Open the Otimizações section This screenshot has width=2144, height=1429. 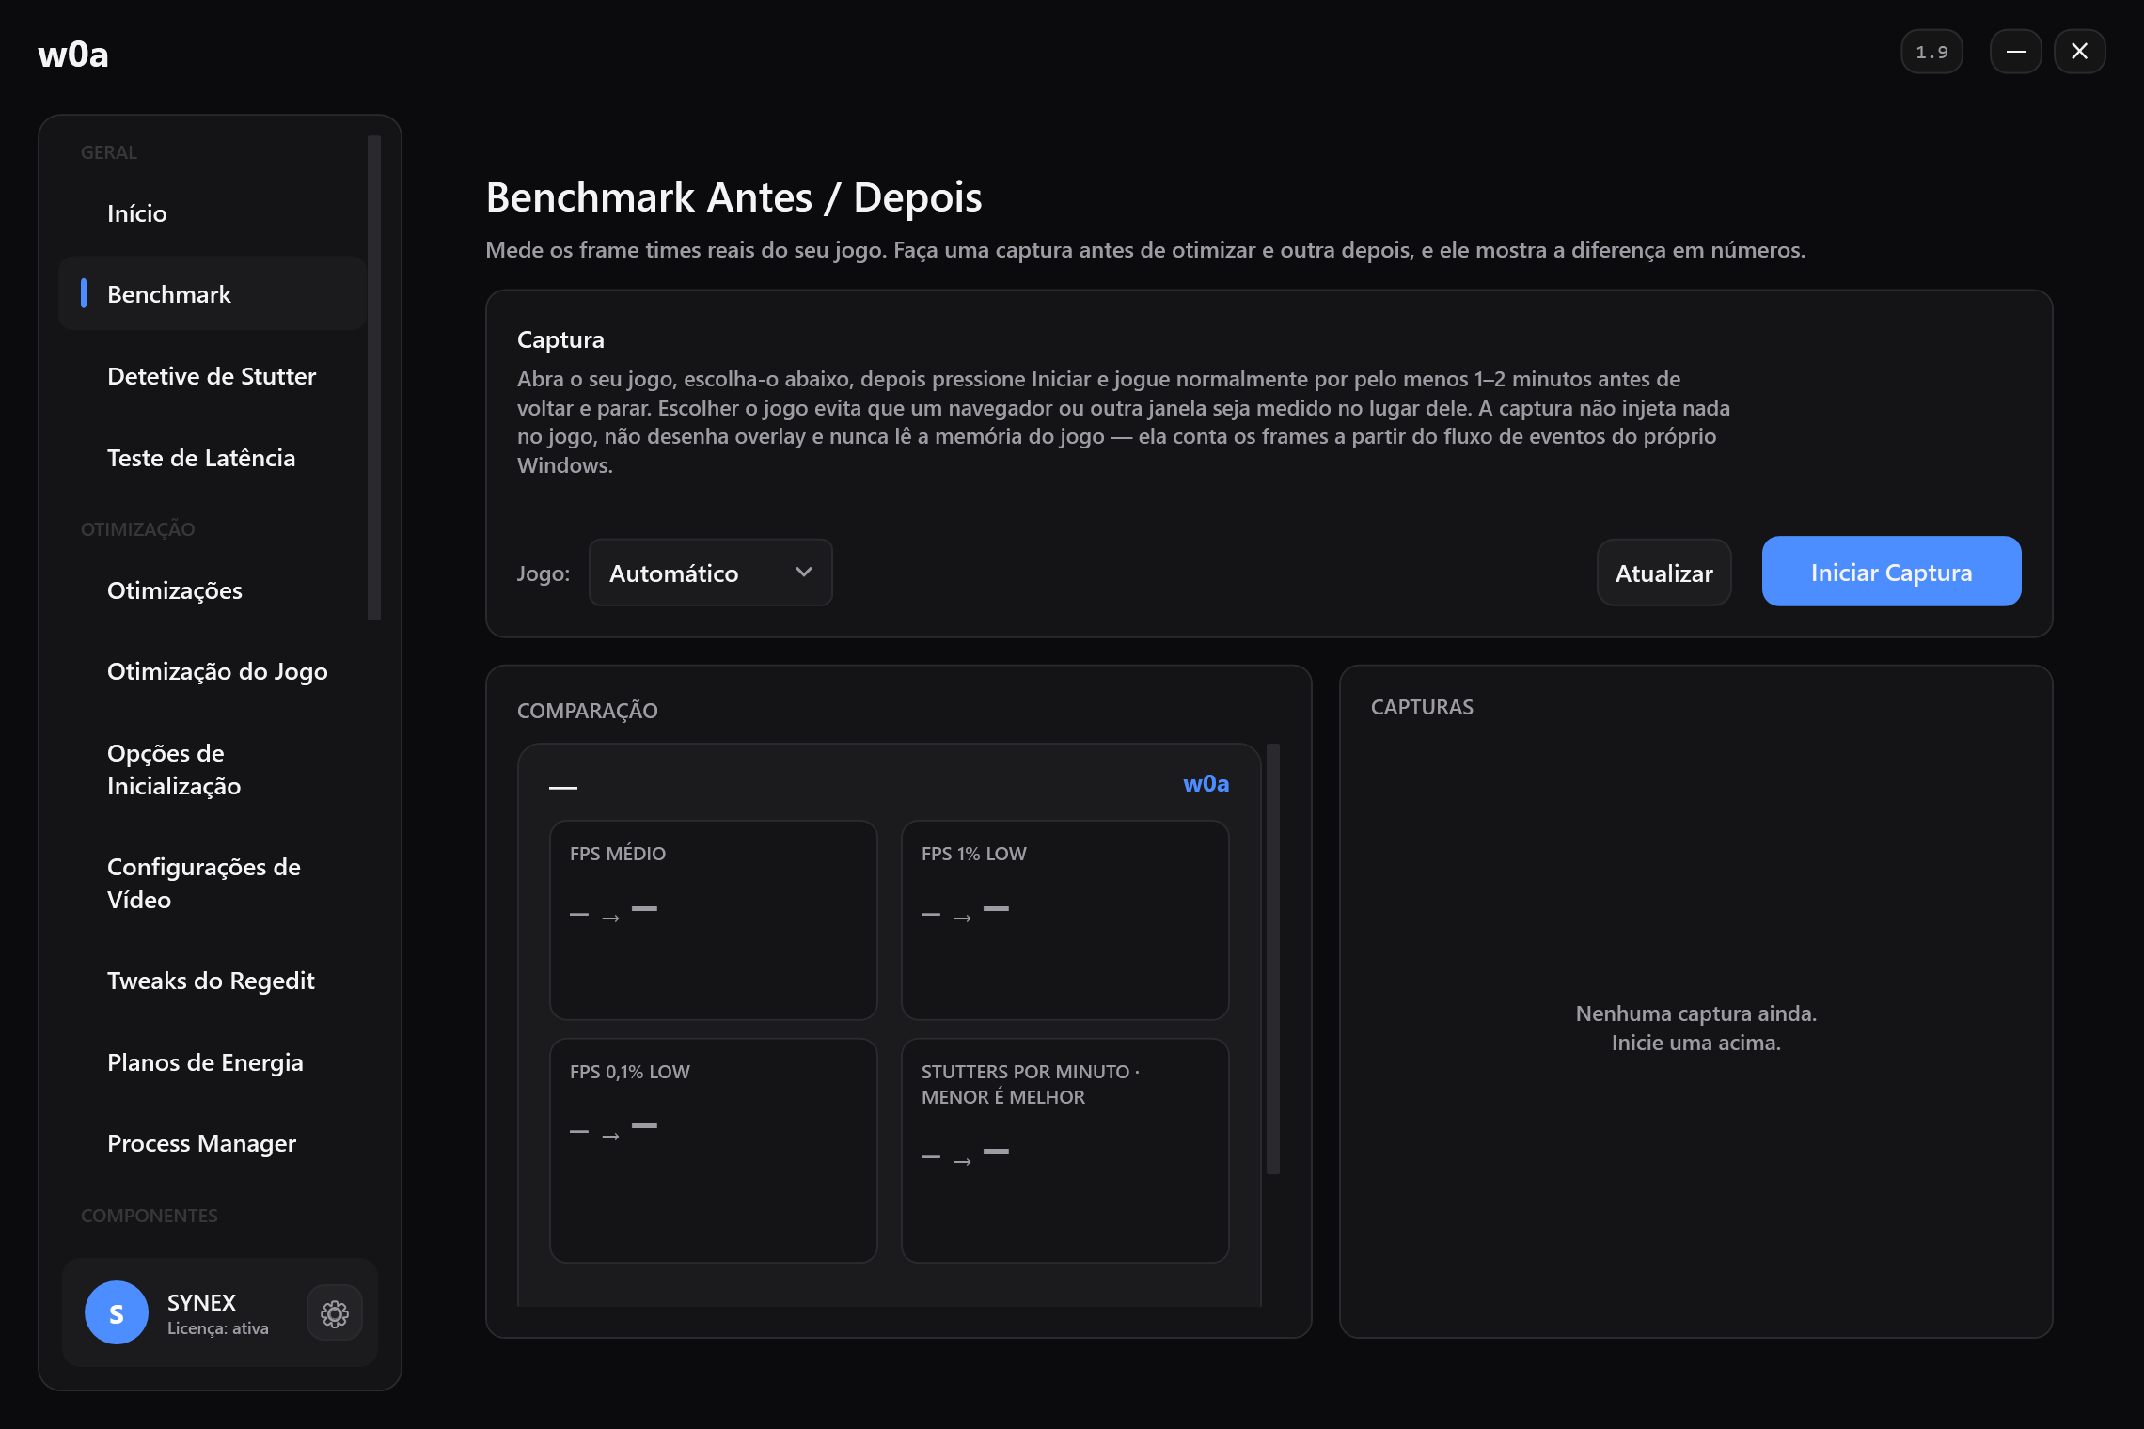213,590
